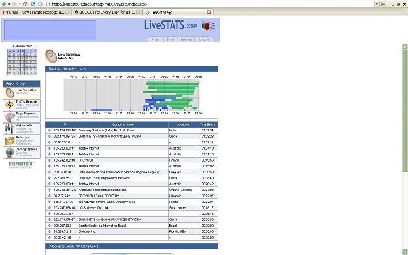
Task: Expand the Finland PROVIDER row
Action: [49, 160]
